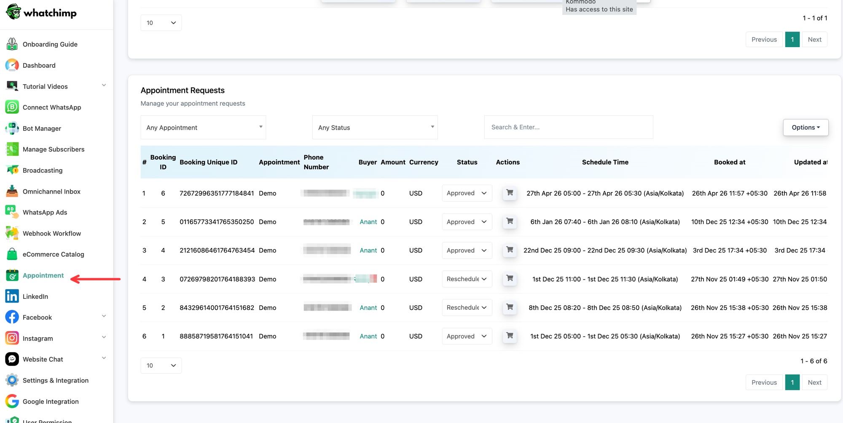This screenshot has width=843, height=423.
Task: Open the Any Status filter dropdown
Action: coord(375,128)
